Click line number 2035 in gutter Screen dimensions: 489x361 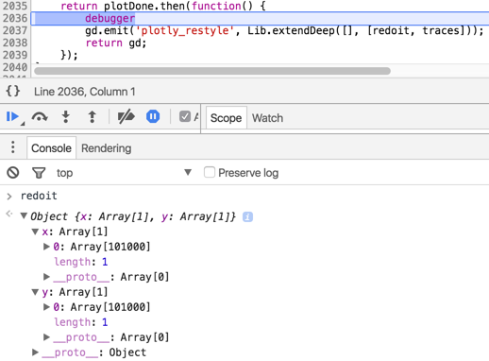tap(15, 6)
